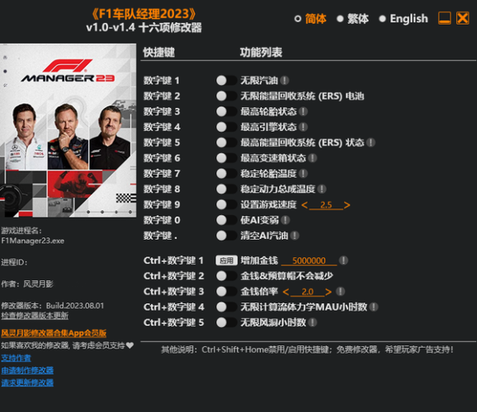Open 检查修改器版本更新 link
477x412 pixels.
35,316
